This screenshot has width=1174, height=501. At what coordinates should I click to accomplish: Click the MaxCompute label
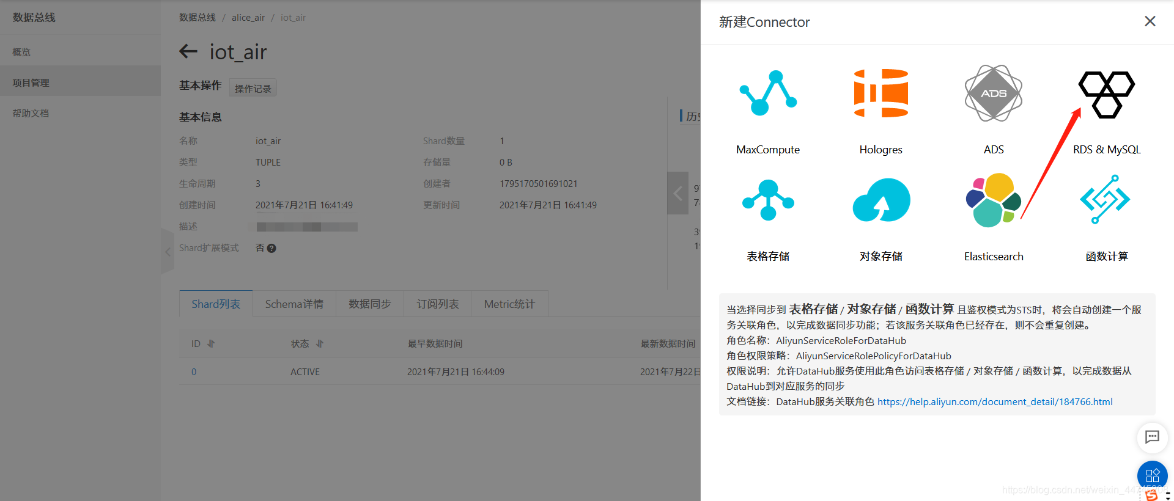pyautogui.click(x=768, y=150)
